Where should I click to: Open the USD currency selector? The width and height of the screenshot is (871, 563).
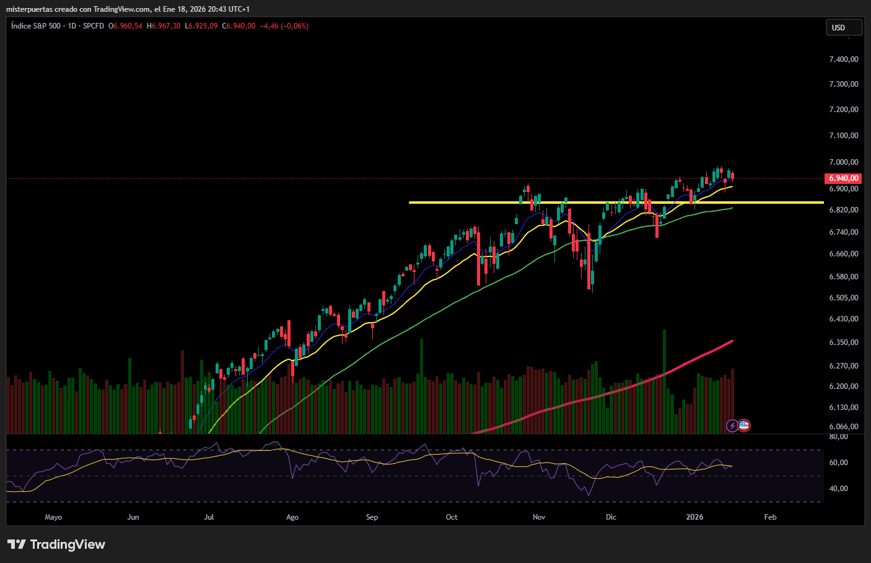click(x=844, y=27)
